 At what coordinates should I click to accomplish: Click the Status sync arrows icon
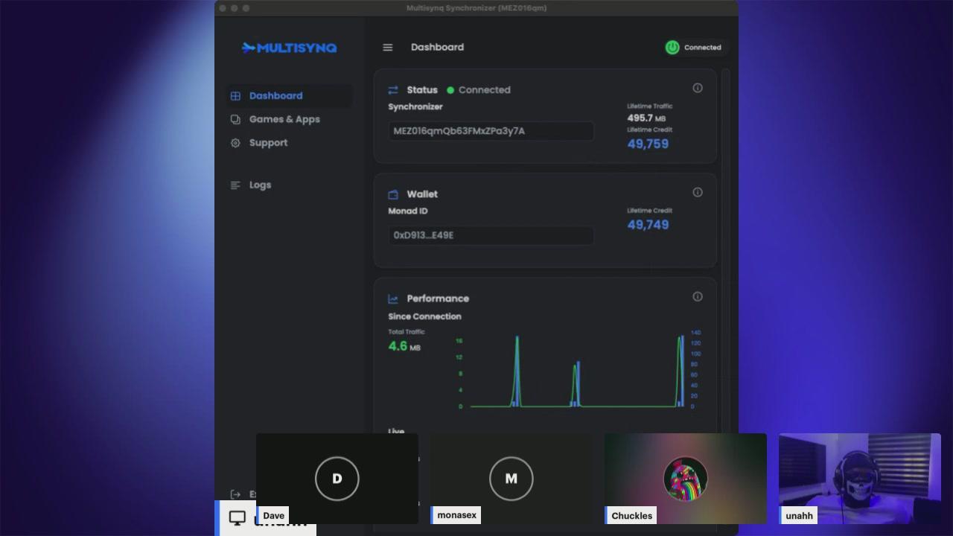point(393,90)
